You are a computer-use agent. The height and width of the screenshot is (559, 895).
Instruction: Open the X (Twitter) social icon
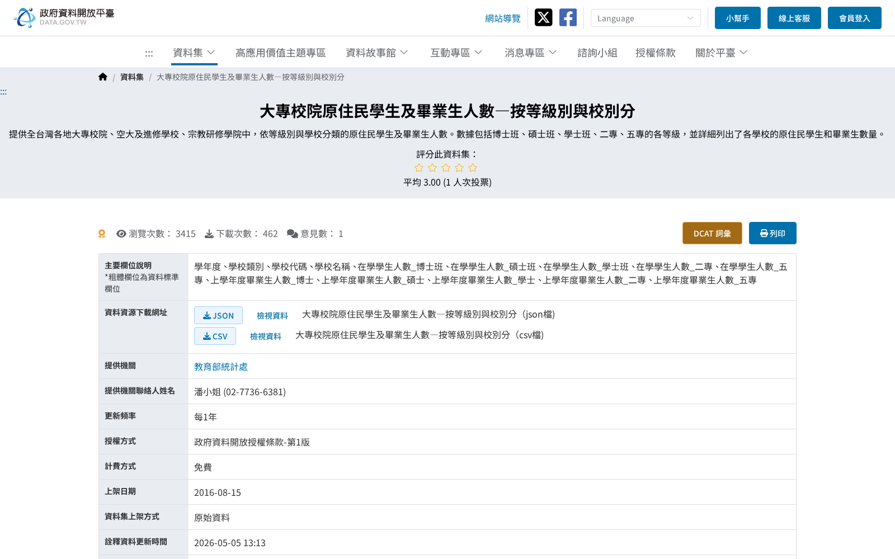[543, 17]
